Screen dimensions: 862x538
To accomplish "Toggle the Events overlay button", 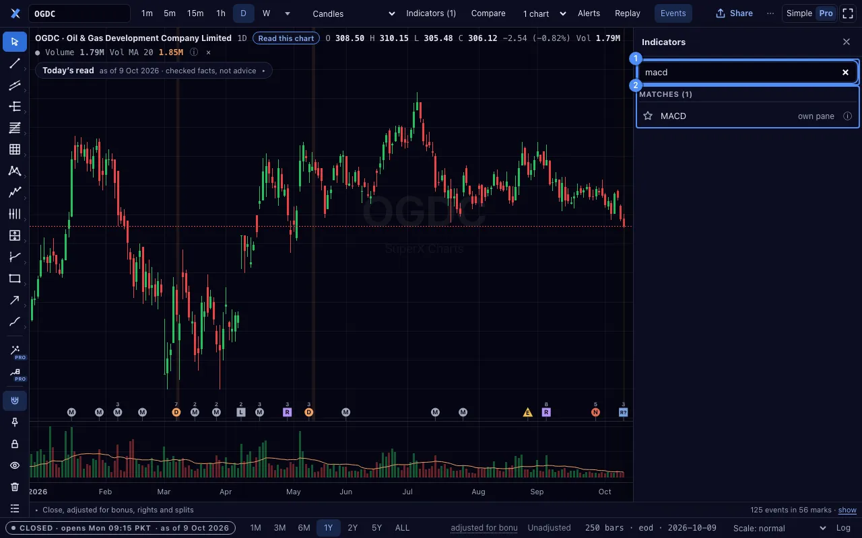I will click(673, 13).
